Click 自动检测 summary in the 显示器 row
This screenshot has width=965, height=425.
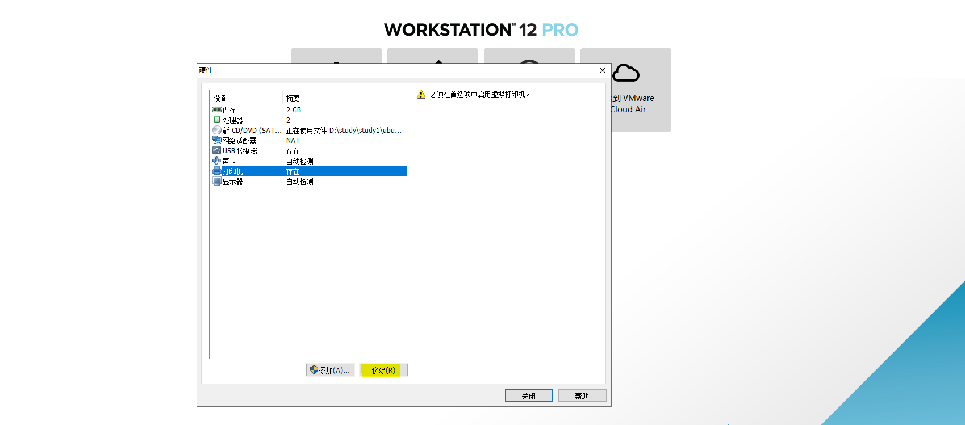pos(300,182)
